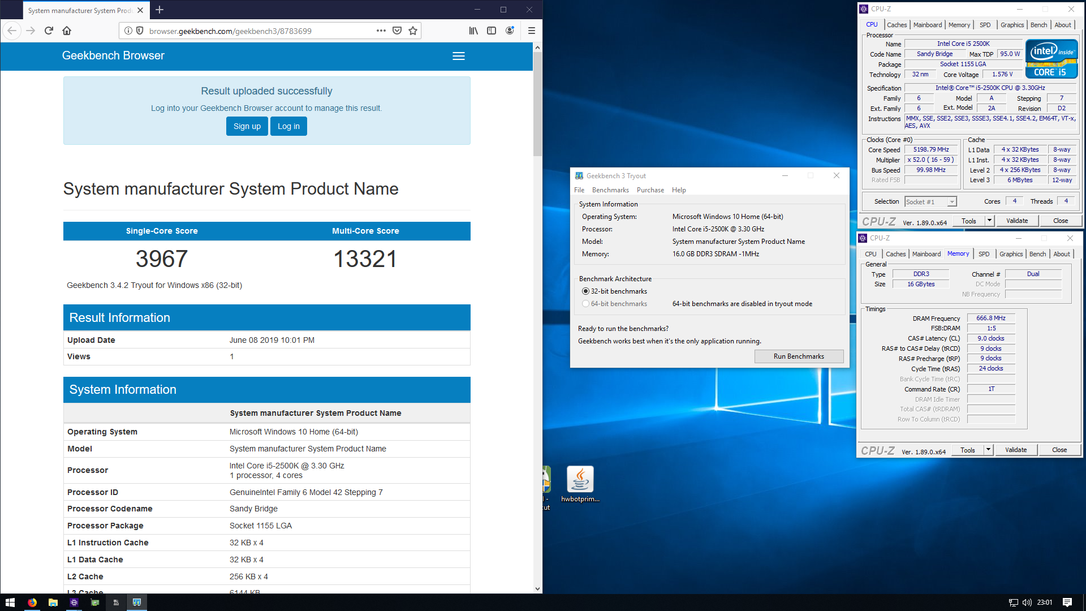Switch to Caches tab in top CPU-Z

pos(897,25)
